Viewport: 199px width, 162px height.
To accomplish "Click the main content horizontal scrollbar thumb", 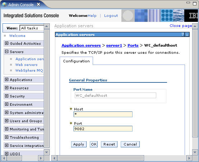I will click(x=101, y=158).
